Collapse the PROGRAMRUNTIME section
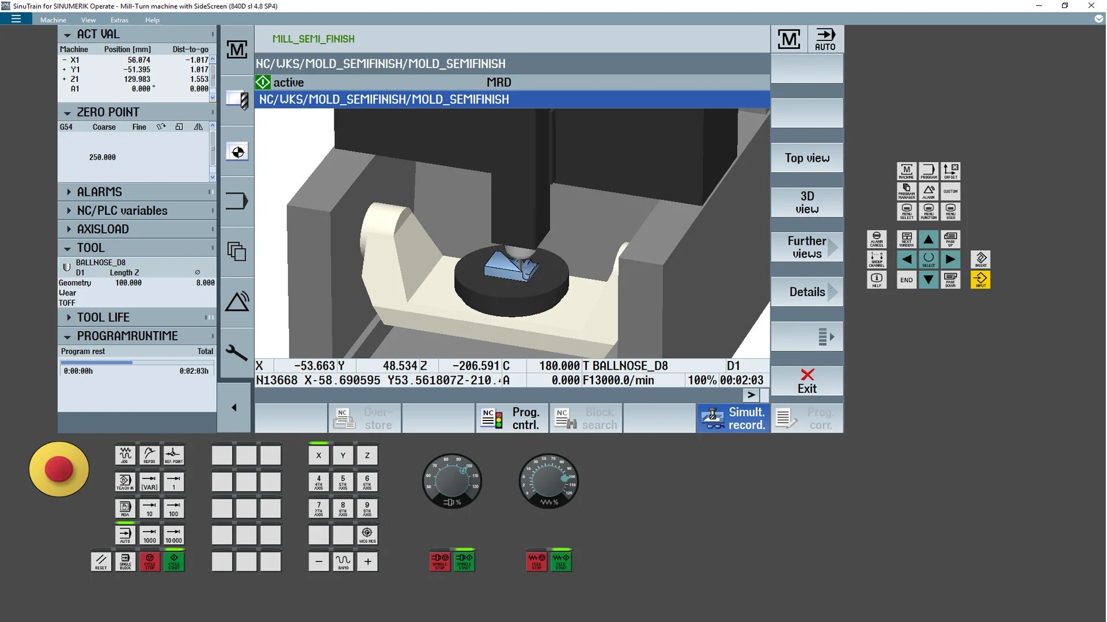The height and width of the screenshot is (622, 1107). click(x=67, y=336)
